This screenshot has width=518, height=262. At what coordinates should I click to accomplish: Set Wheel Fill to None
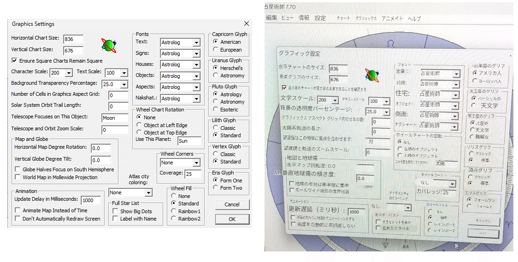pos(173,196)
